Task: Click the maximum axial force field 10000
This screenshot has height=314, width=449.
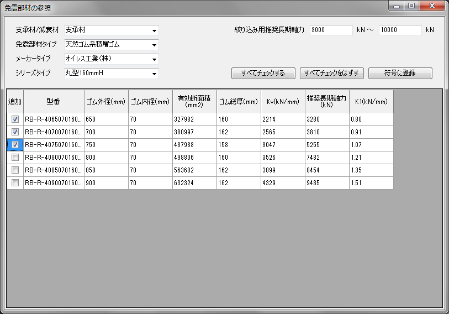Action: (x=400, y=30)
